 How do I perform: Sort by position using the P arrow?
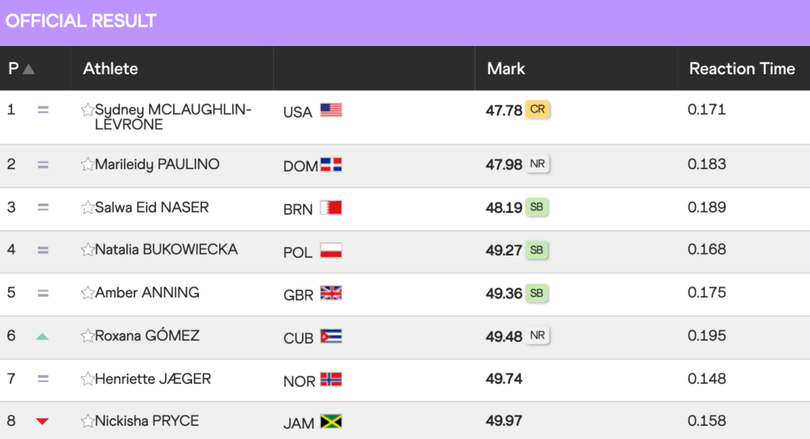(29, 69)
